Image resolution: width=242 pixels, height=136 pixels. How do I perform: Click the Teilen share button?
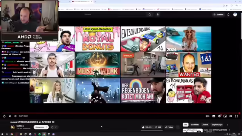[x=169, y=127]
